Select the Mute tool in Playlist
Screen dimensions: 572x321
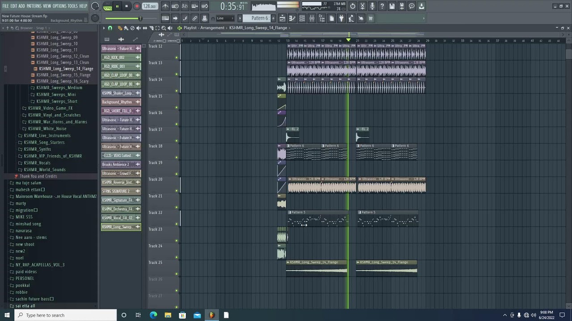coord(139,28)
